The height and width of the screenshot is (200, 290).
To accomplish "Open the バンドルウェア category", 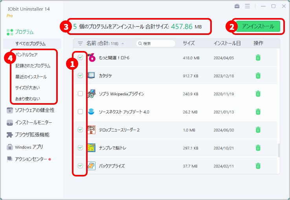I will click(26, 55).
